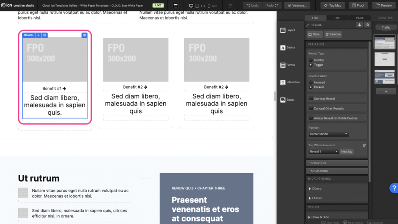Select the second page thumbnail
Image resolution: width=398 pixels, height=224 pixels.
tap(384, 59)
